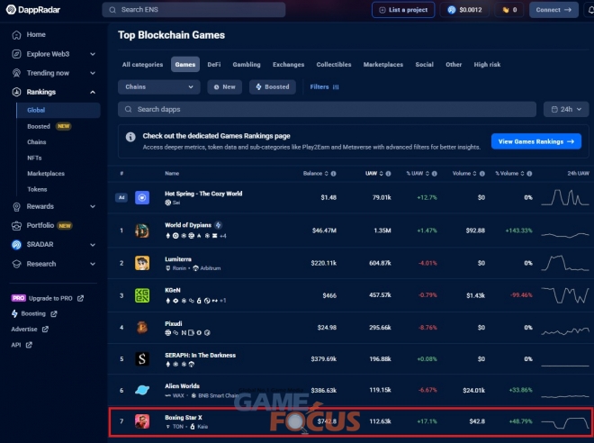Select the Marketplaces category tab
Viewport: 594px width, 443px height.
[383, 65]
